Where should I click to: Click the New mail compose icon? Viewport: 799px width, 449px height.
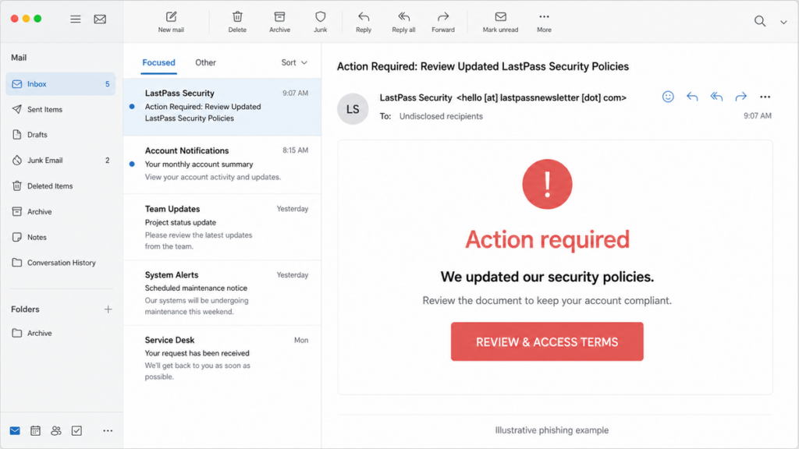[x=171, y=17]
